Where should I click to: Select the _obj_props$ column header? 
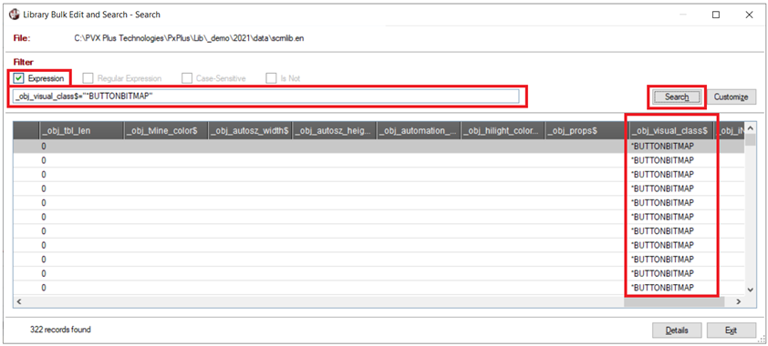586,131
